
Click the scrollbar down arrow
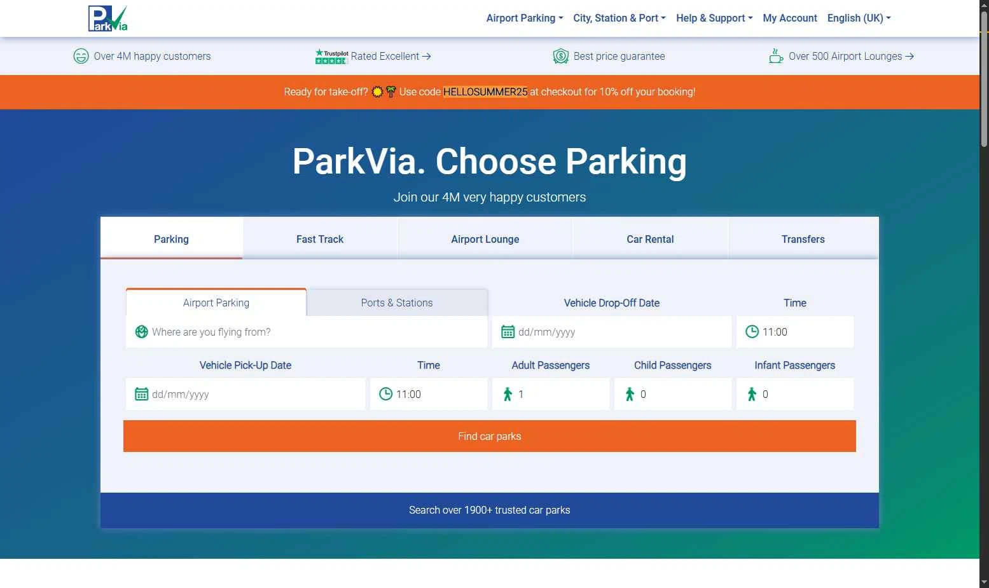pyautogui.click(x=984, y=582)
